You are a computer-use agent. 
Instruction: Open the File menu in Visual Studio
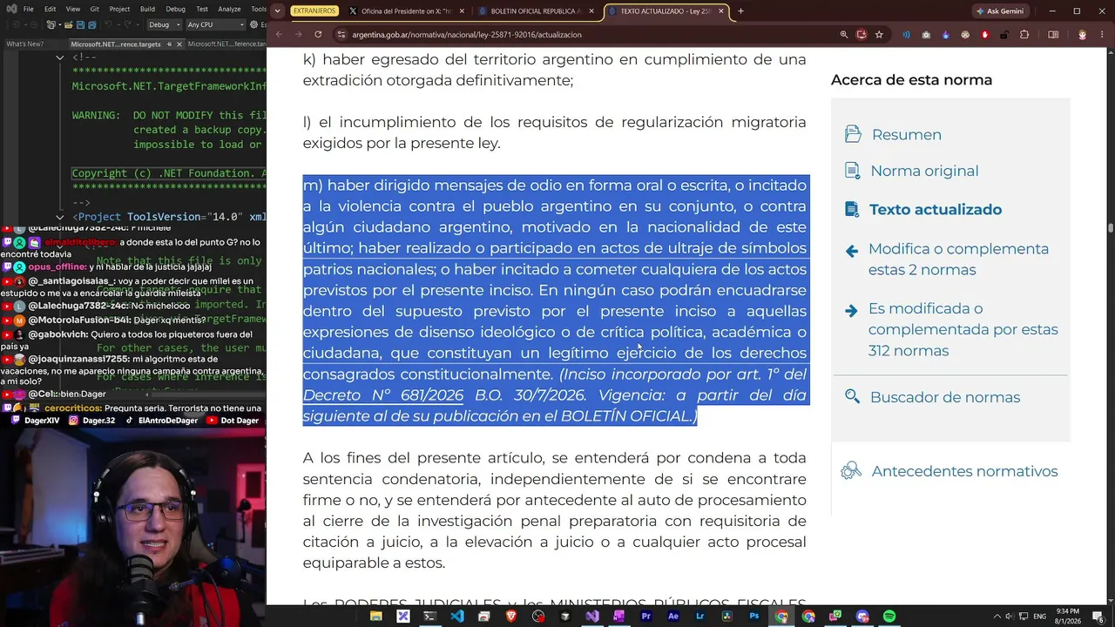coord(28,9)
